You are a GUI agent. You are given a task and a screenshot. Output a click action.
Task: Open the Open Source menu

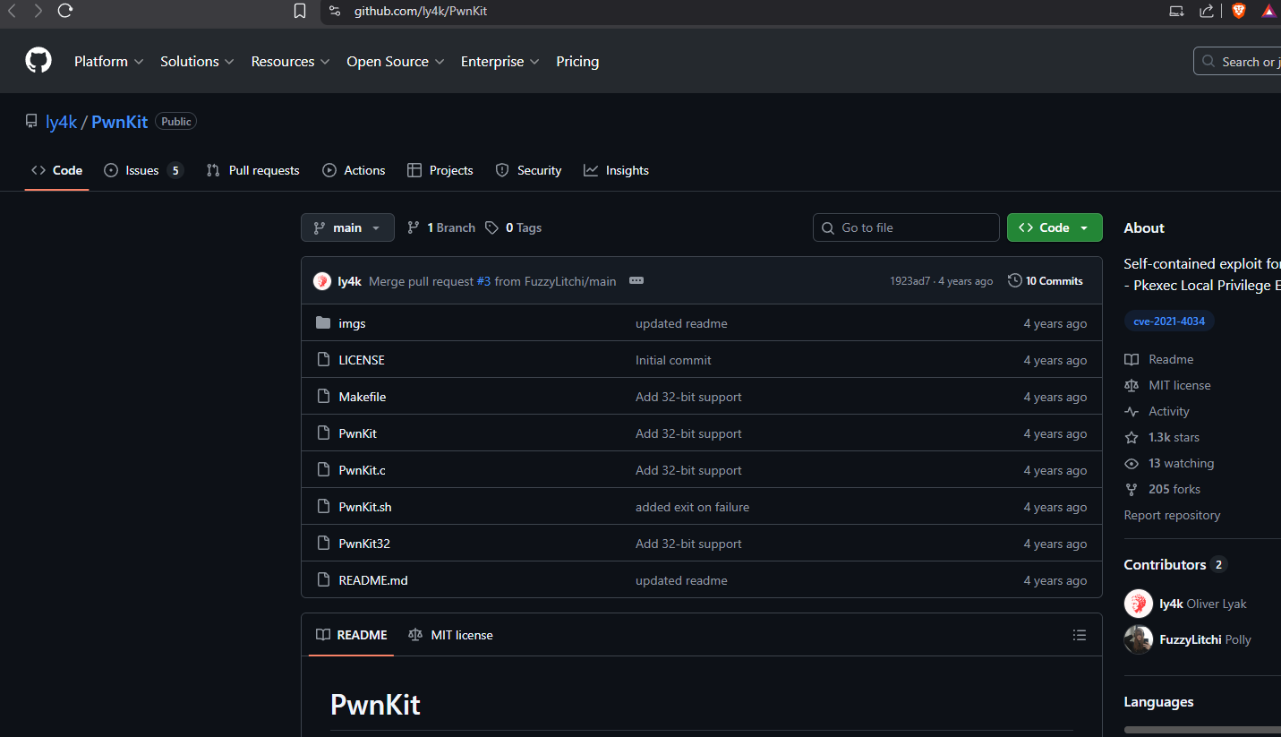click(x=395, y=61)
